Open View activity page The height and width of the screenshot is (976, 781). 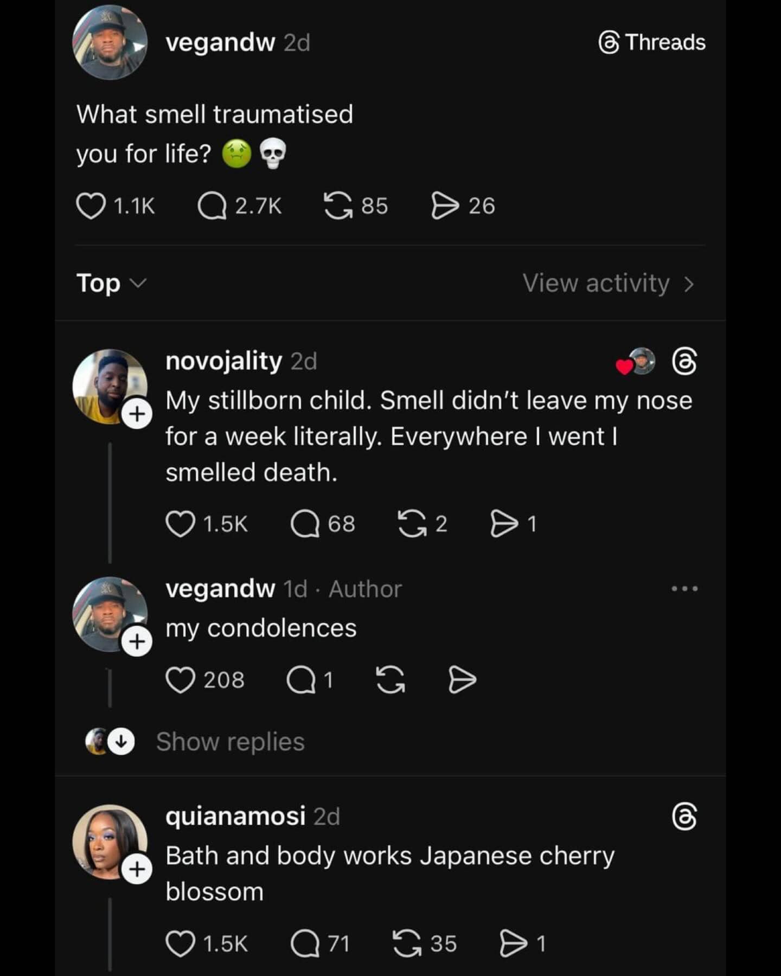(x=608, y=284)
